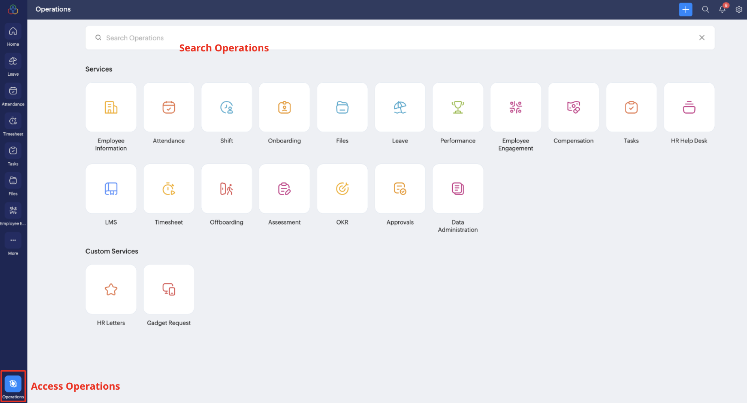747x403 pixels.
Task: Open the Data Administration tile
Action: tap(458, 189)
